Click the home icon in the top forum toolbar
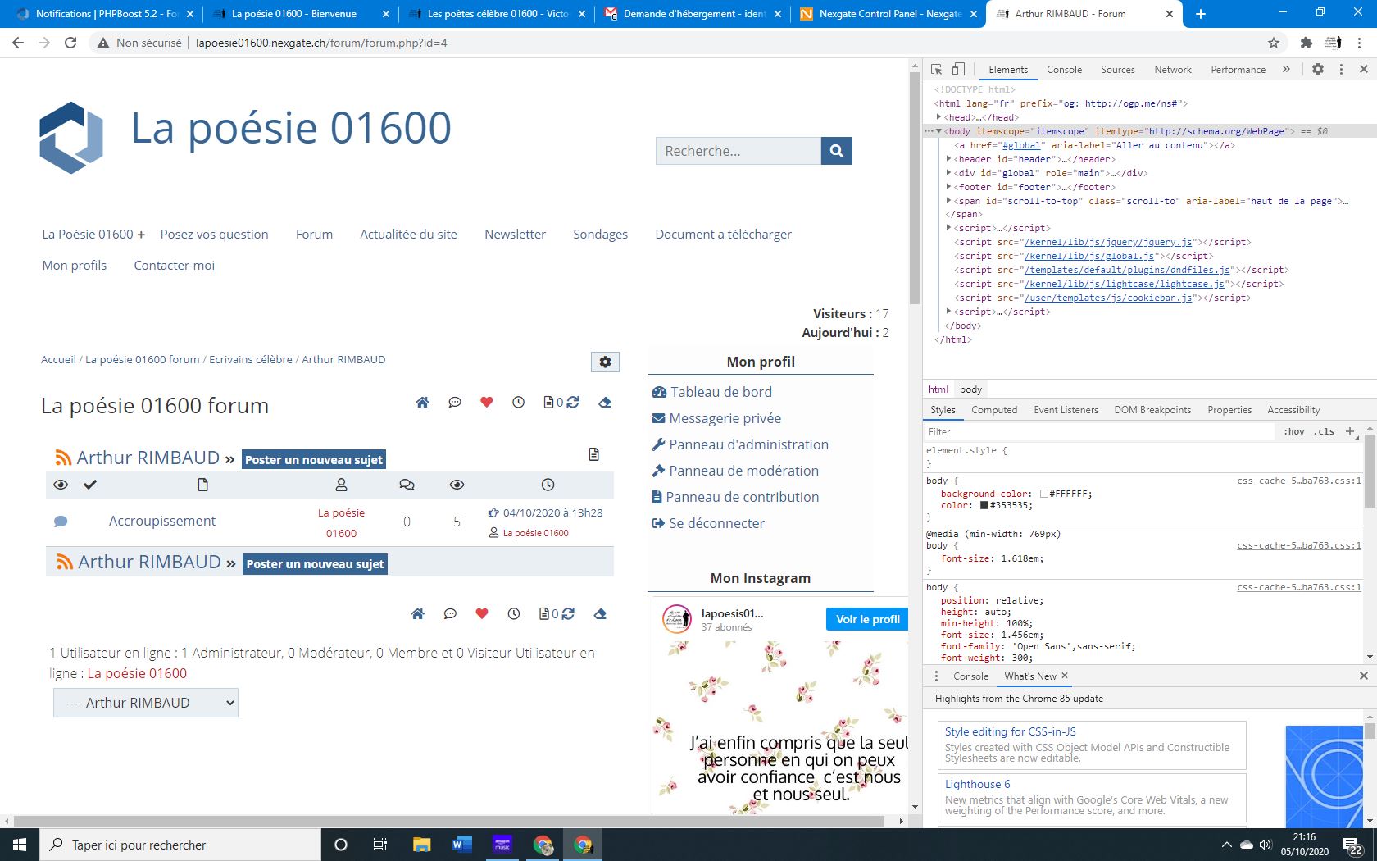This screenshot has height=861, width=1377. (422, 402)
